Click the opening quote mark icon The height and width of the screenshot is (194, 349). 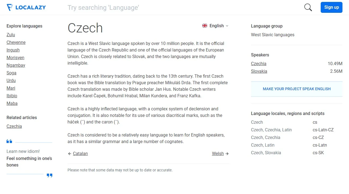pos(9,141)
